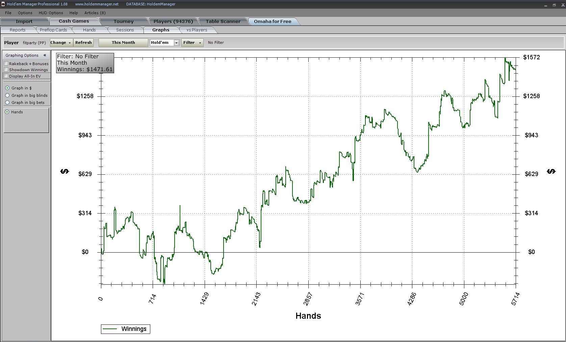Click the $314 label on right axis
Viewport: 566px width, 342px height.
(532, 213)
